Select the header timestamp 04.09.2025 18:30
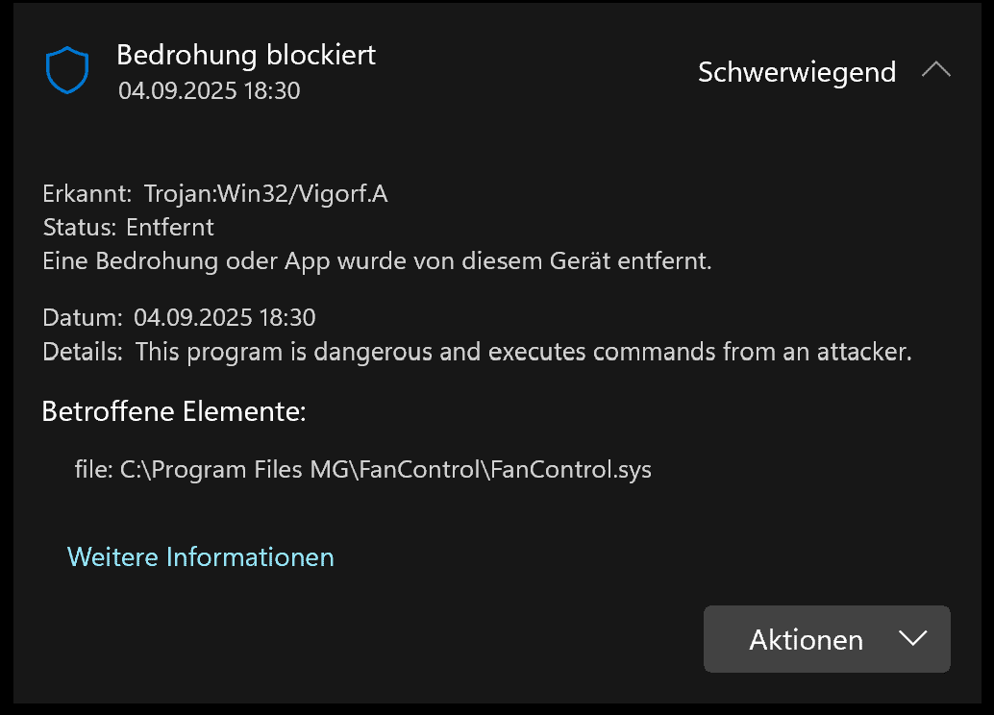 [210, 90]
